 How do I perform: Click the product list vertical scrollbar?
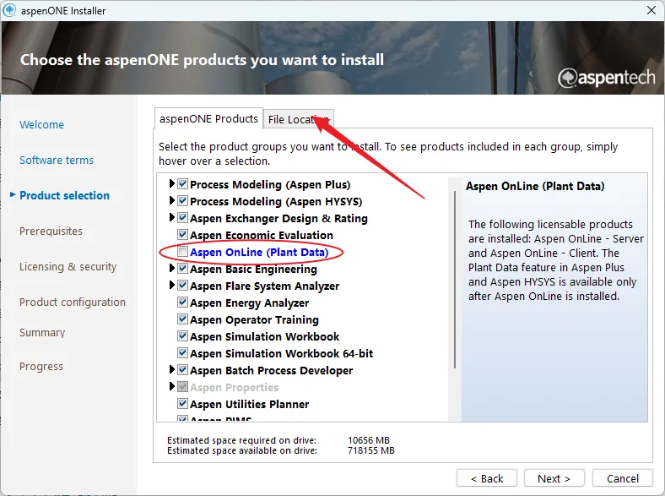coord(455,280)
